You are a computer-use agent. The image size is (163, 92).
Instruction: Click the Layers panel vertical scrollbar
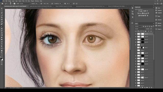154,47
